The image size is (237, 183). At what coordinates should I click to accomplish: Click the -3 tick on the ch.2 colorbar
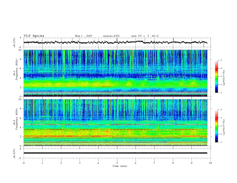tap(221, 110)
